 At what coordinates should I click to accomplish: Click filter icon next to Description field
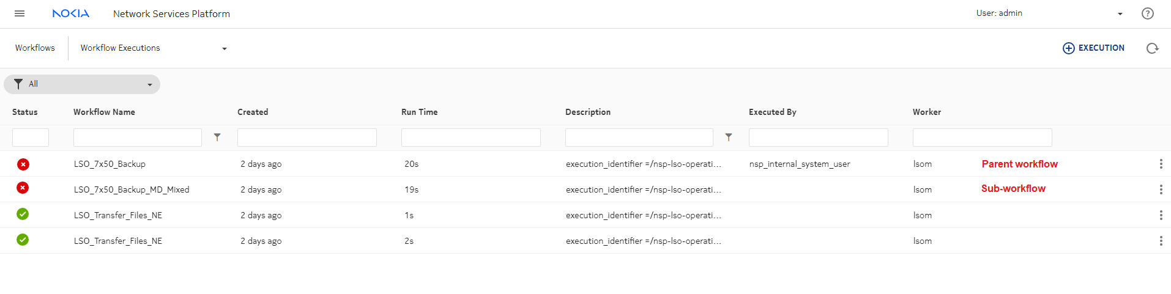pos(728,138)
